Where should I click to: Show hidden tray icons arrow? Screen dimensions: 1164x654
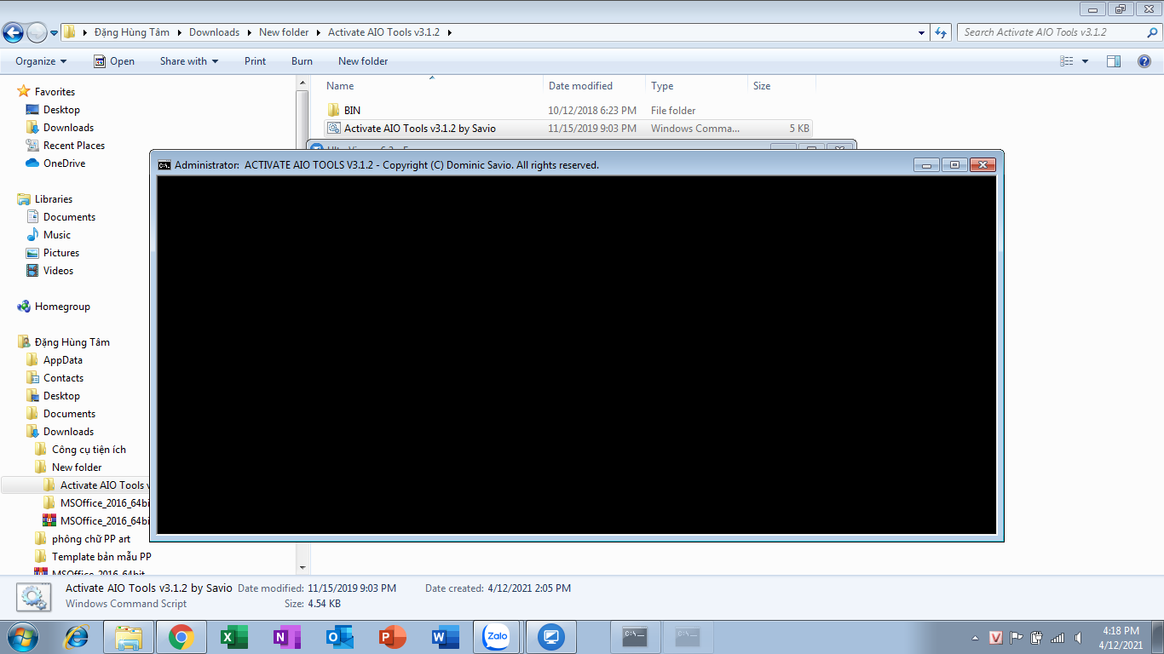[x=976, y=638]
